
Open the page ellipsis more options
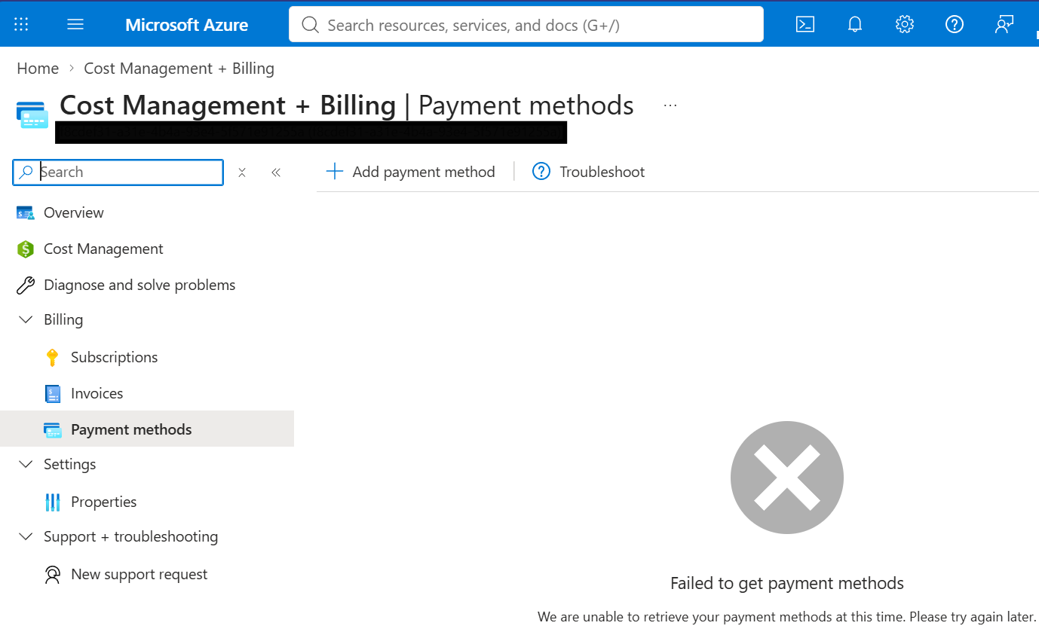pyautogui.click(x=670, y=105)
